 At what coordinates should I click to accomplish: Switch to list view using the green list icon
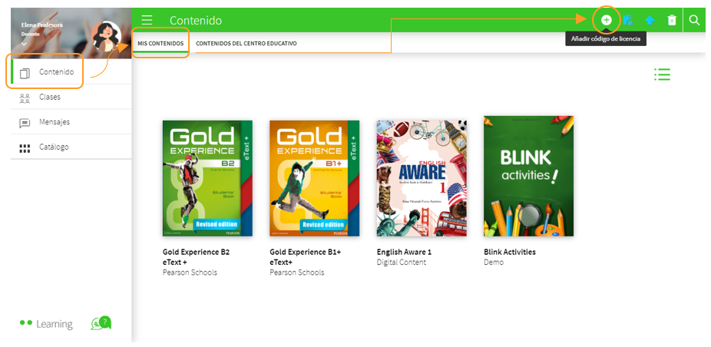point(662,74)
